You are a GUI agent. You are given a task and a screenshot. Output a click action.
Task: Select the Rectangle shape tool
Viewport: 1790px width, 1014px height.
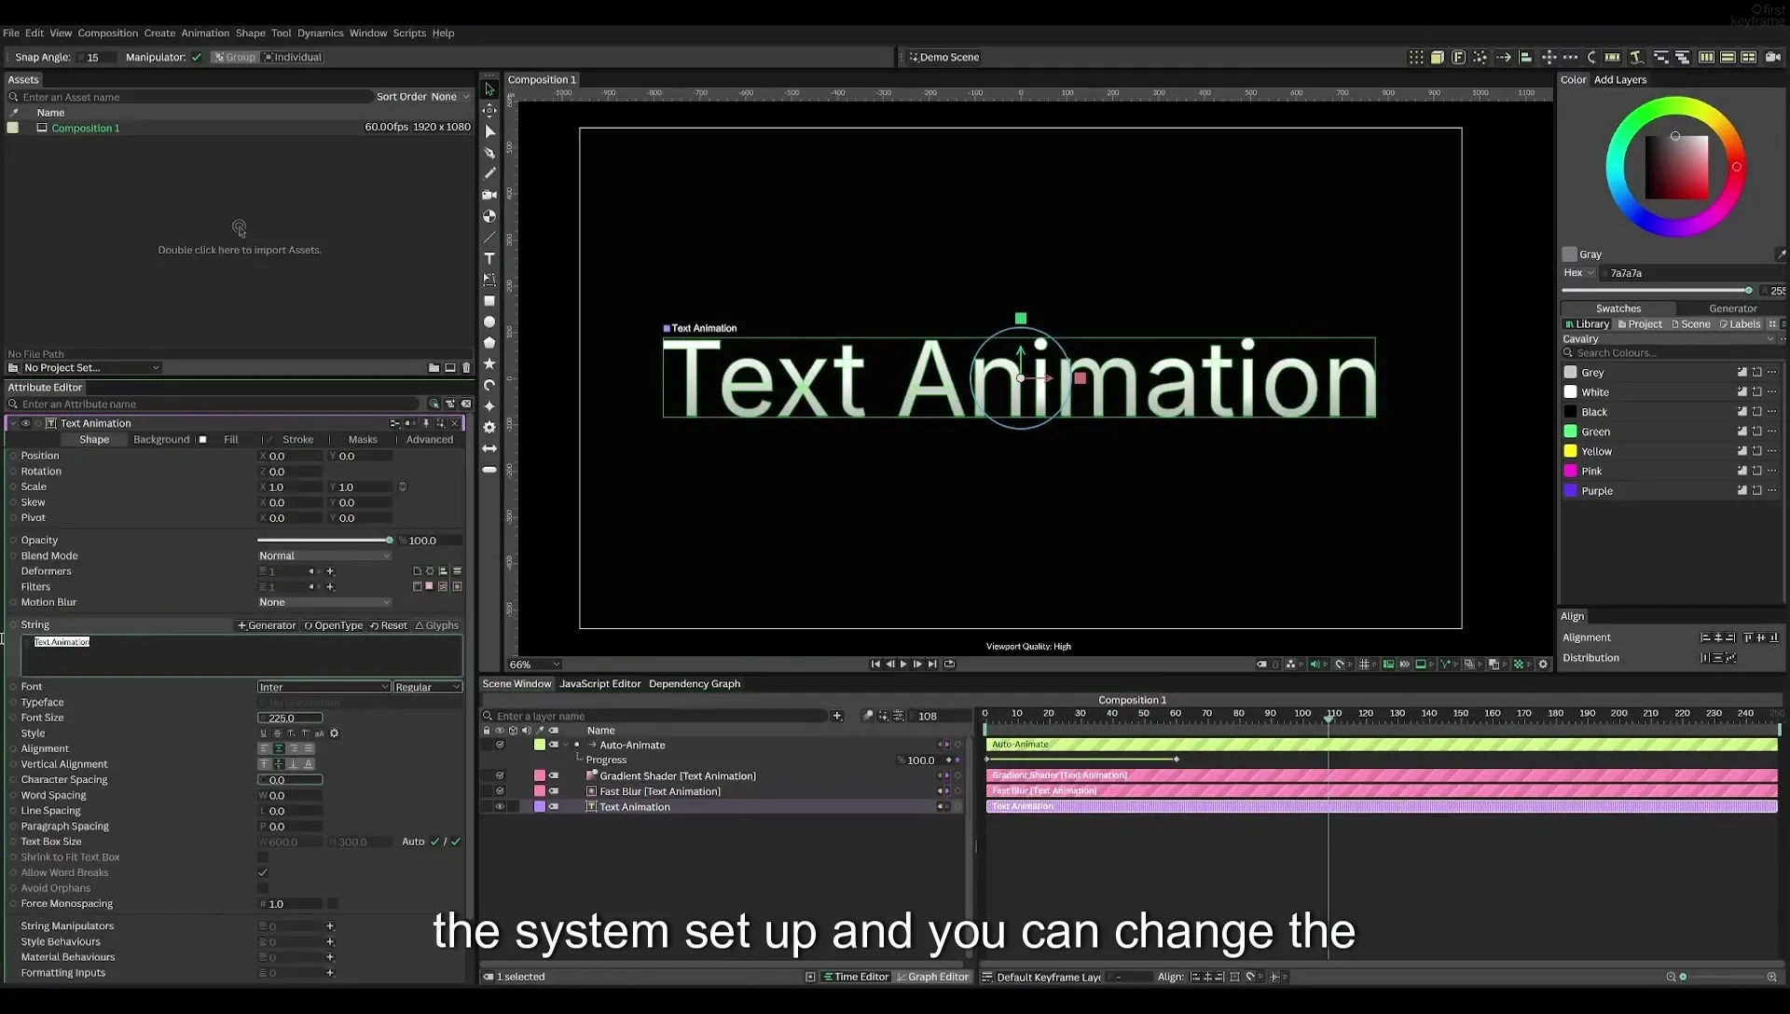pos(489,301)
